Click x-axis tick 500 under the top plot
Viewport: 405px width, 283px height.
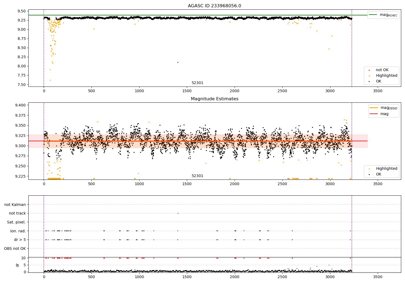click(x=92, y=91)
